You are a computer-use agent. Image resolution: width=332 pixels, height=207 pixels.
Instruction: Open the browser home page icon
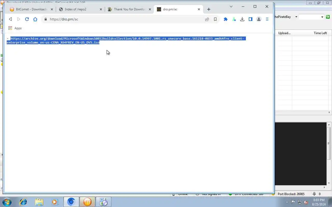pos(35,19)
